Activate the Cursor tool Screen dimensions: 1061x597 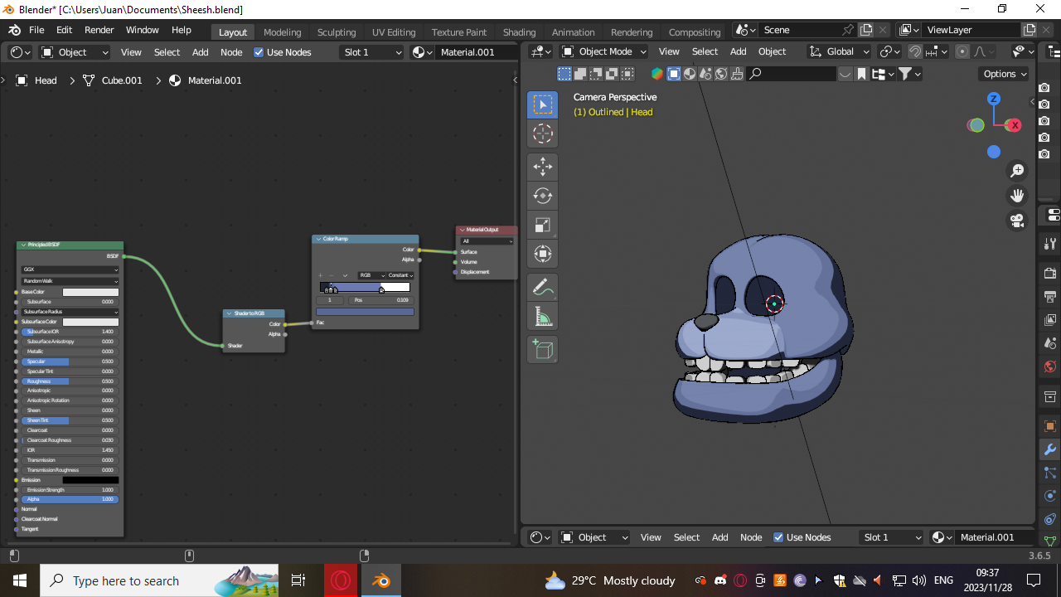click(x=542, y=133)
